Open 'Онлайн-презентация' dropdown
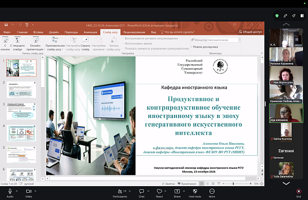This screenshot has width=308, height=200. click(36, 44)
